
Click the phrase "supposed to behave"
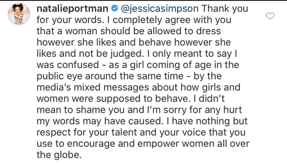coord(142,99)
